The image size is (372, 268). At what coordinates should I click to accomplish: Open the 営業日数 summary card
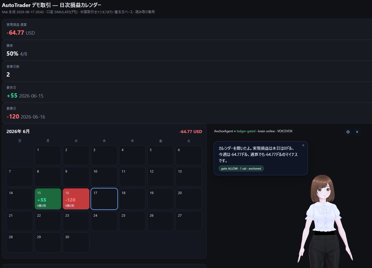pos(187,71)
